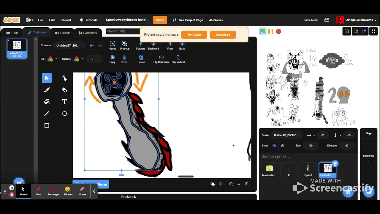This screenshot has width=380, height=214.
Task: Click the Download button
Action: [x=223, y=34]
